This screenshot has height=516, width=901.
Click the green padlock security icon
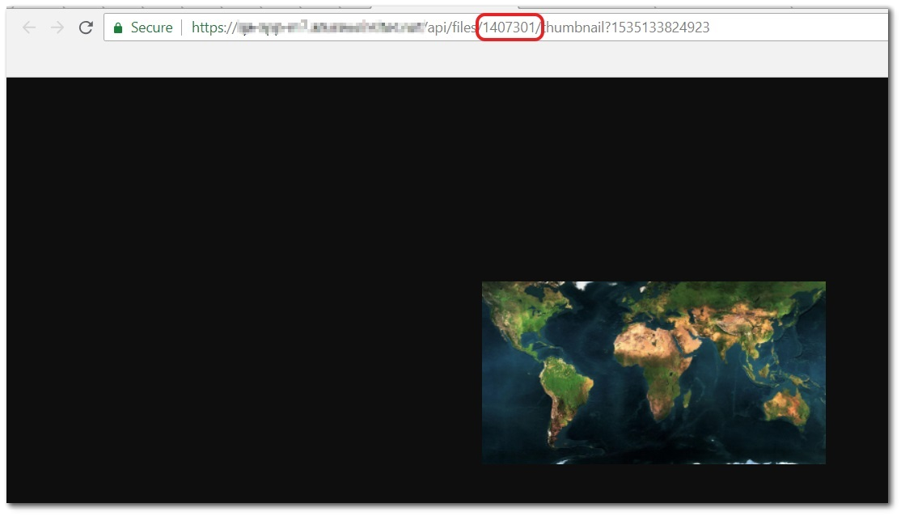coord(118,27)
